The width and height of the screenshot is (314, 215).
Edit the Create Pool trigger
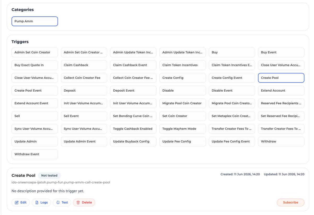click(21, 202)
